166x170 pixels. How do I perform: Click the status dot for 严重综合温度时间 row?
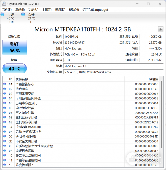(x=5, y=160)
